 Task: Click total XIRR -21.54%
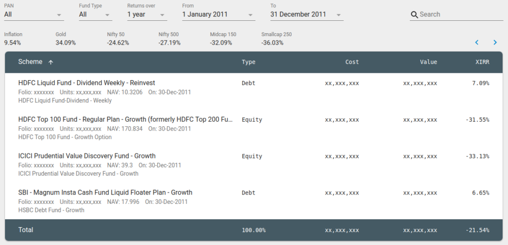click(x=478, y=230)
